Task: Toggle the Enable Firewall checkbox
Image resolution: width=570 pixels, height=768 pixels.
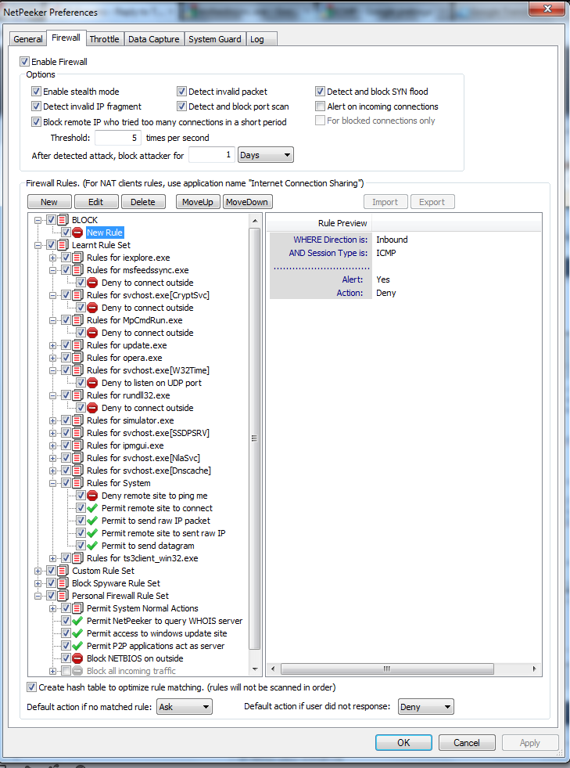Action: coord(24,62)
